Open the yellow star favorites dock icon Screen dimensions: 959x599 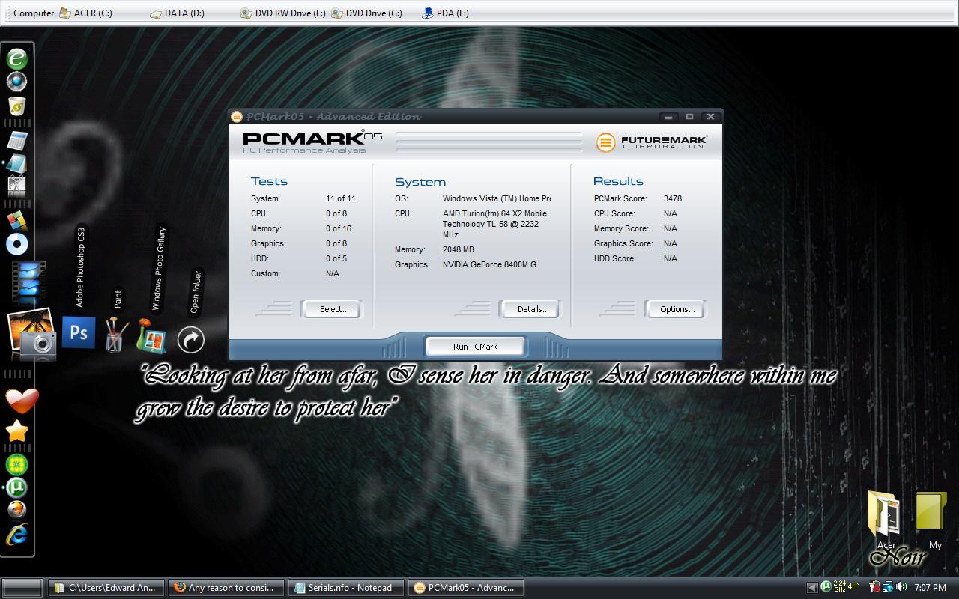tap(16, 431)
